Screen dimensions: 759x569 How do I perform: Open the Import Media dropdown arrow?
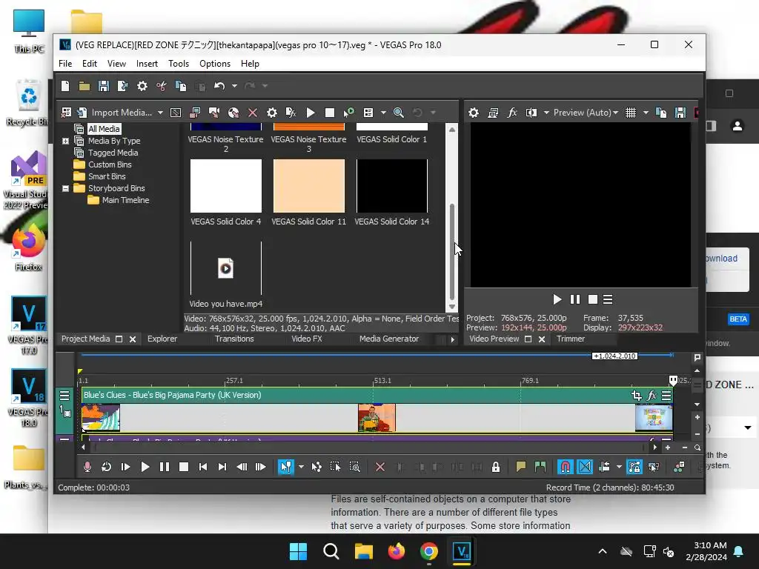click(160, 113)
